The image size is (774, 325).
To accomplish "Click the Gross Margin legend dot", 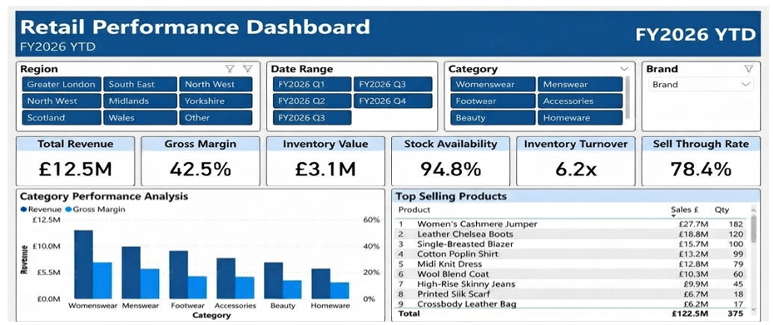I will pos(68,209).
